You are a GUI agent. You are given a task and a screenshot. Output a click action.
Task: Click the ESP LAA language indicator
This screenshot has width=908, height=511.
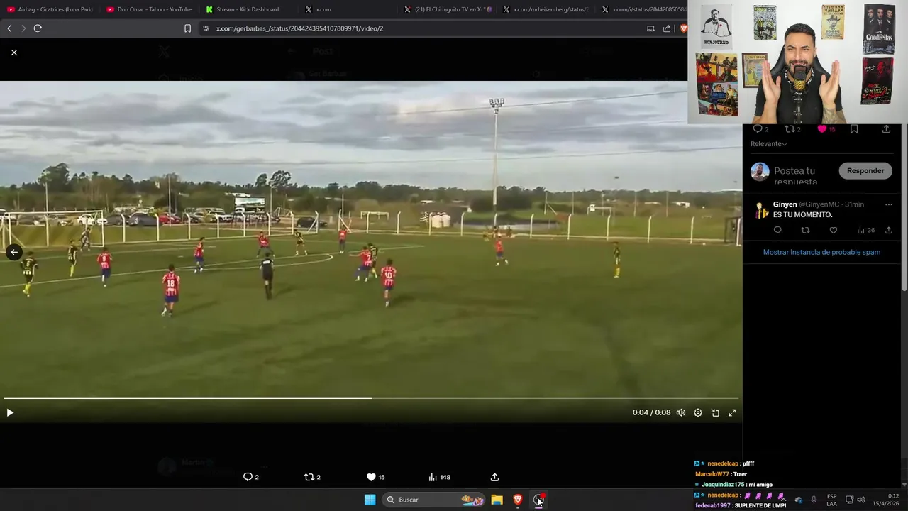click(x=831, y=500)
